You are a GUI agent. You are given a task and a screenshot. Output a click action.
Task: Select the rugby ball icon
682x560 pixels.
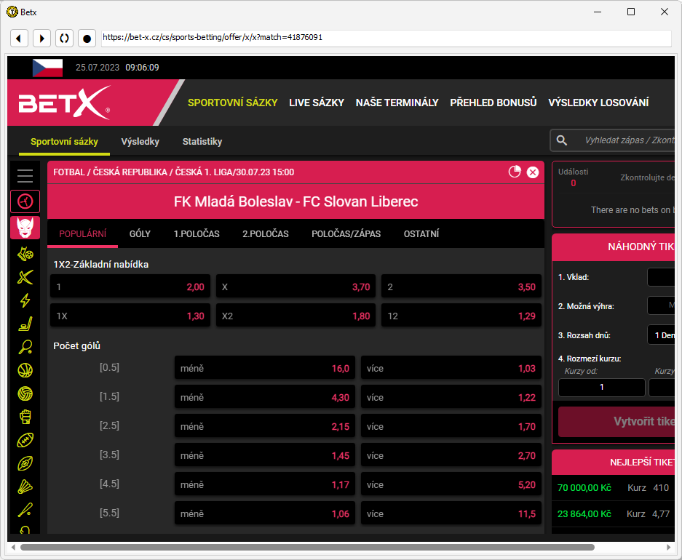click(25, 463)
